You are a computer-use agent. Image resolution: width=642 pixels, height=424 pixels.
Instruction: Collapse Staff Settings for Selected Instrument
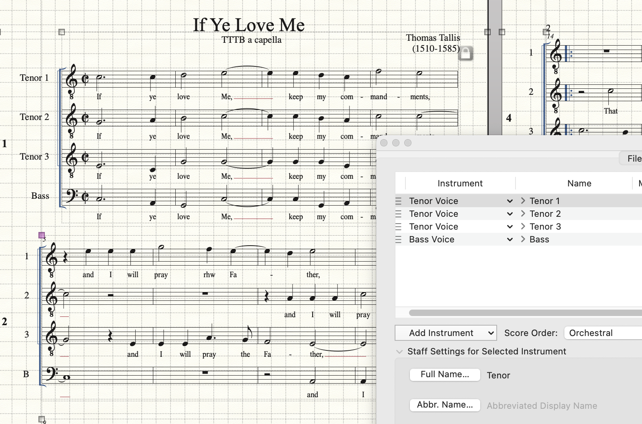pos(399,352)
